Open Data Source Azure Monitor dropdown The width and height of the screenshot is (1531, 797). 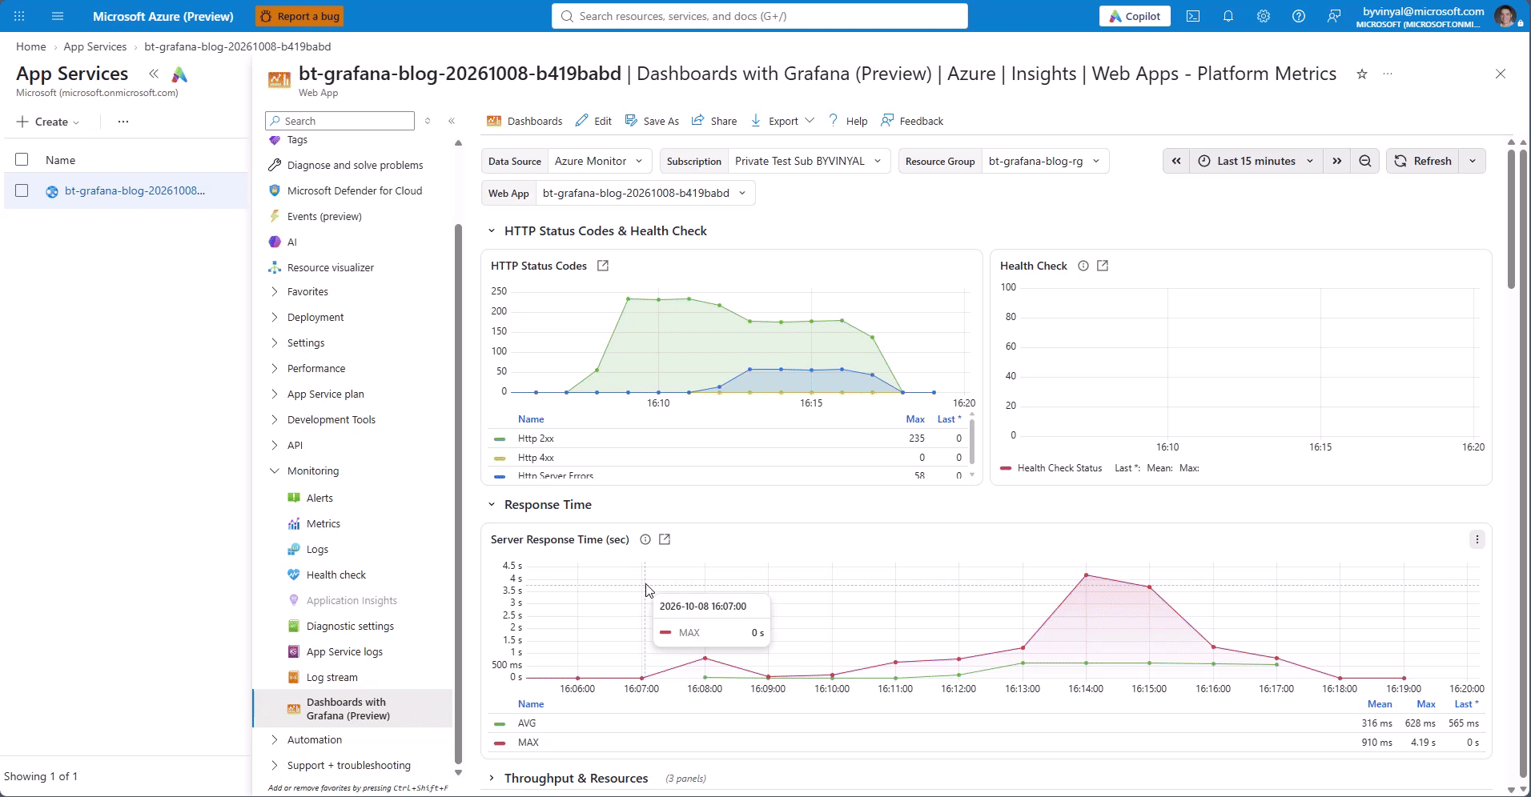(x=600, y=161)
